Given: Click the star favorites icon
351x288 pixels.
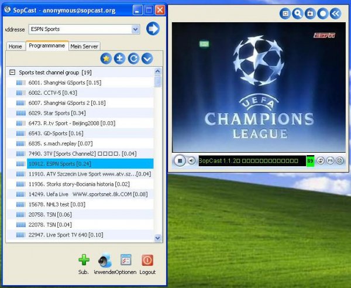Looking at the screenshot, I should 106,59.
